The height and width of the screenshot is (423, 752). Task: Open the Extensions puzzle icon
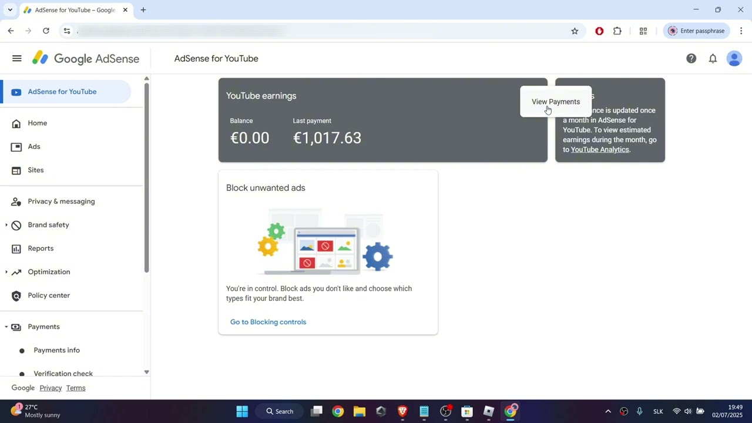(617, 31)
